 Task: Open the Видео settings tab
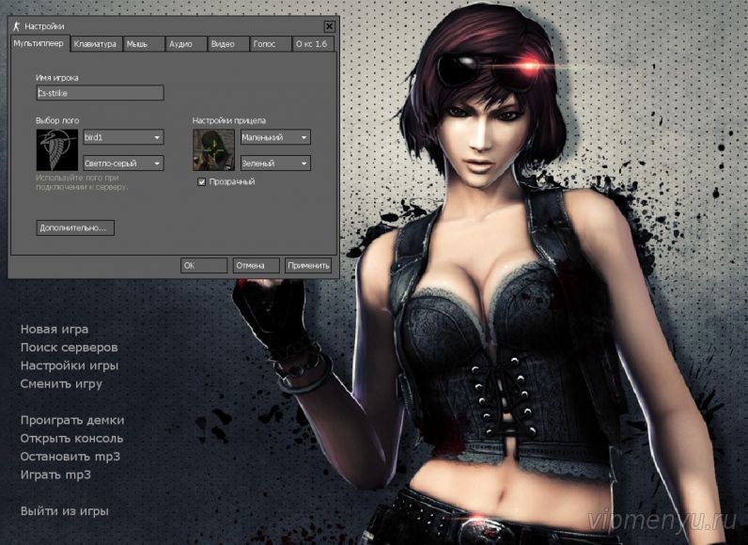tap(228, 44)
